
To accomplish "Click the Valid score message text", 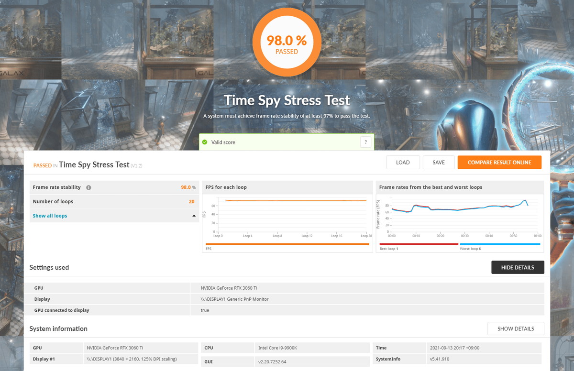I will tap(223, 142).
